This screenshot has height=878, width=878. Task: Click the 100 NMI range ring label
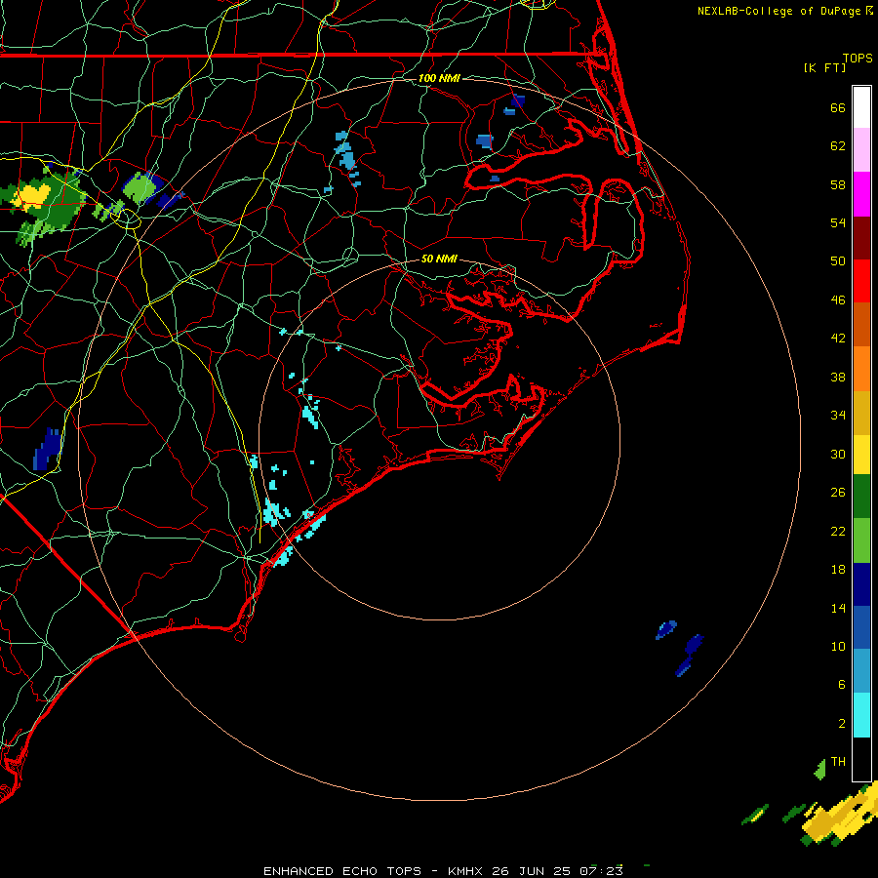pyautogui.click(x=439, y=78)
